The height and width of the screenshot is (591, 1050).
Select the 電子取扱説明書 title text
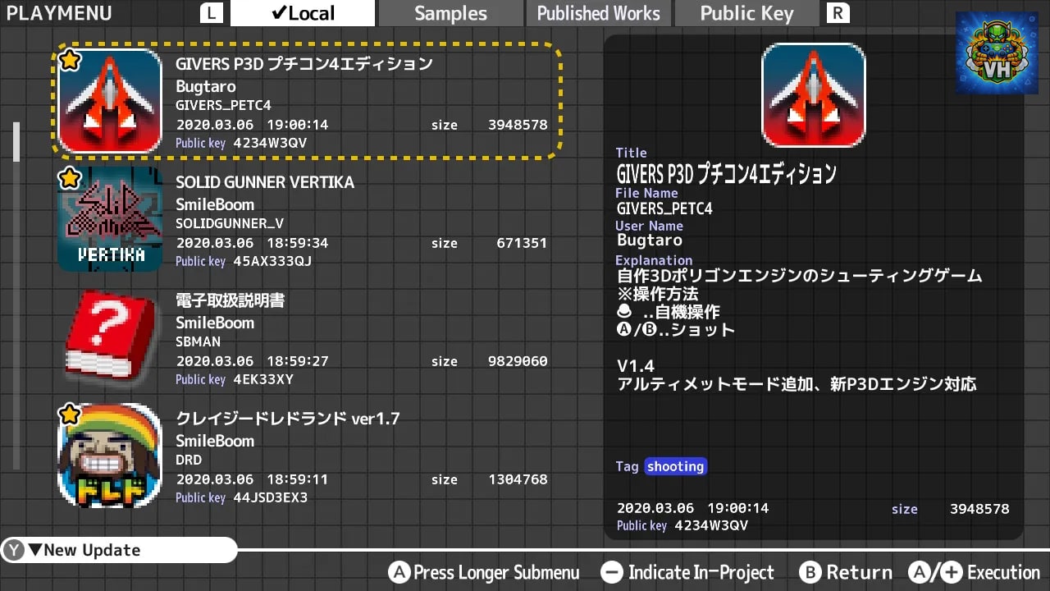tap(231, 300)
